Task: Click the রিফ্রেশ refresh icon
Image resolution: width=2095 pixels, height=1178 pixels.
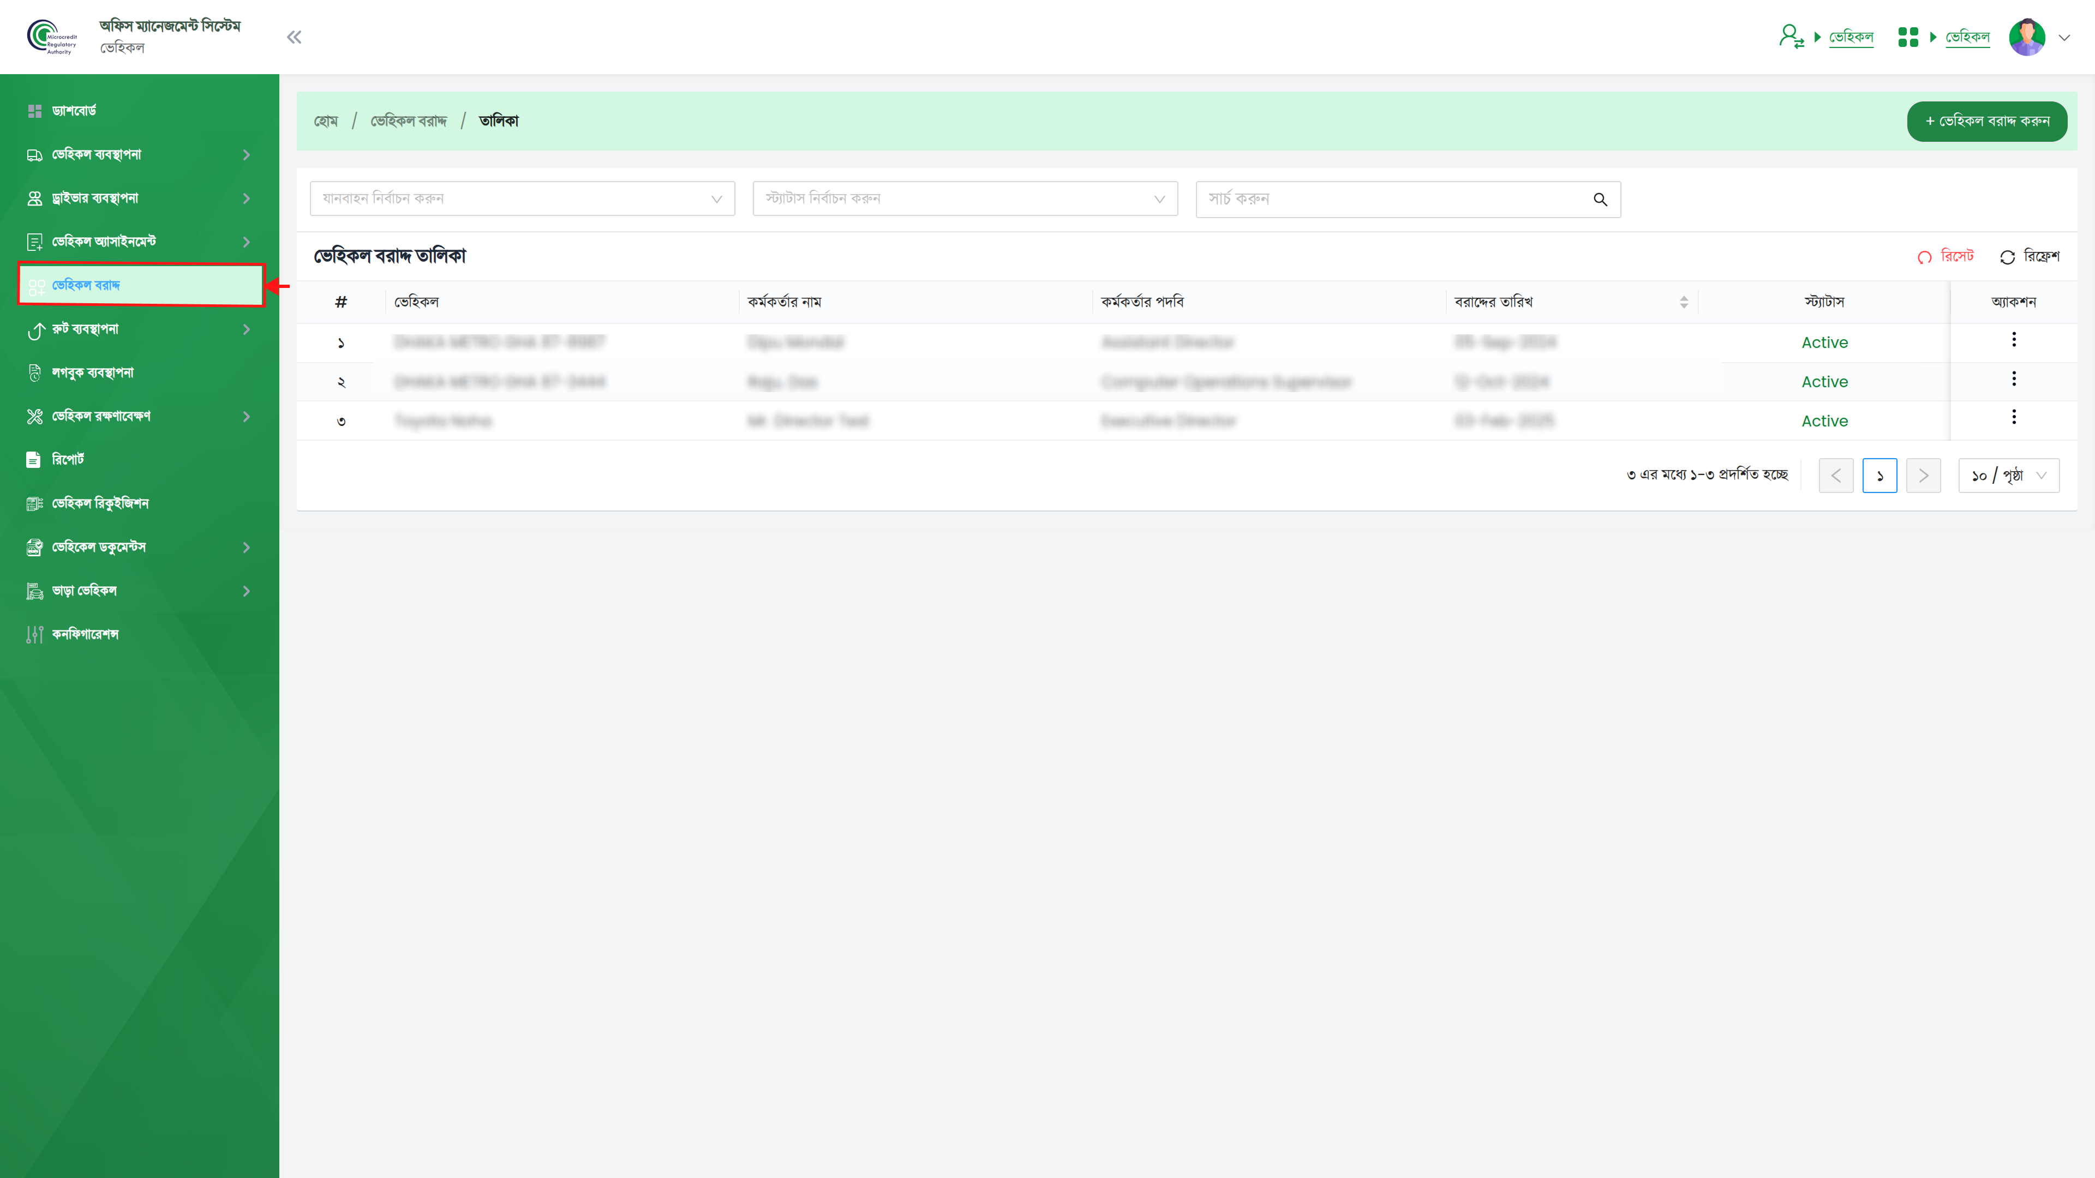Action: 2007,257
